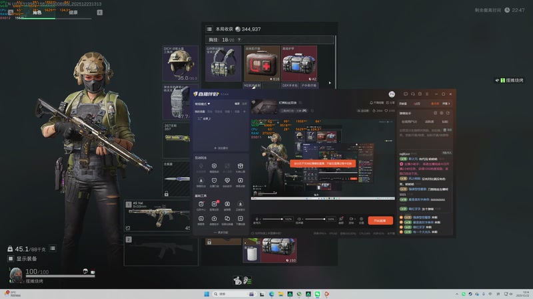533x299 pixels.
Task: Open the 任务中心 icon in basic tools
Action: click(x=201, y=205)
